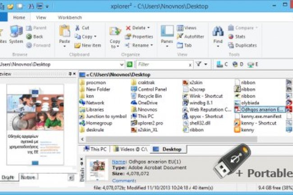Click the PDF preview thumbnail in pane
Viewport: 293px width, 195px height.
coord(35,125)
